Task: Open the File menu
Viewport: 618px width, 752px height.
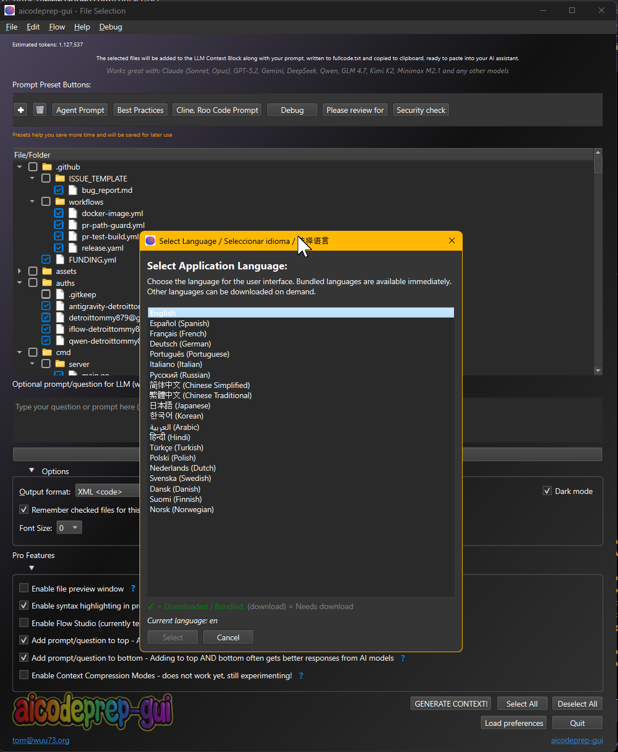Action: click(11, 27)
